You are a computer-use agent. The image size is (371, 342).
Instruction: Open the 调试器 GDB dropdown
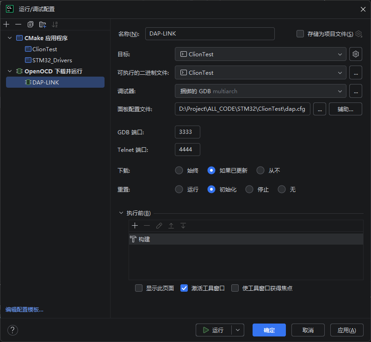tap(260, 91)
